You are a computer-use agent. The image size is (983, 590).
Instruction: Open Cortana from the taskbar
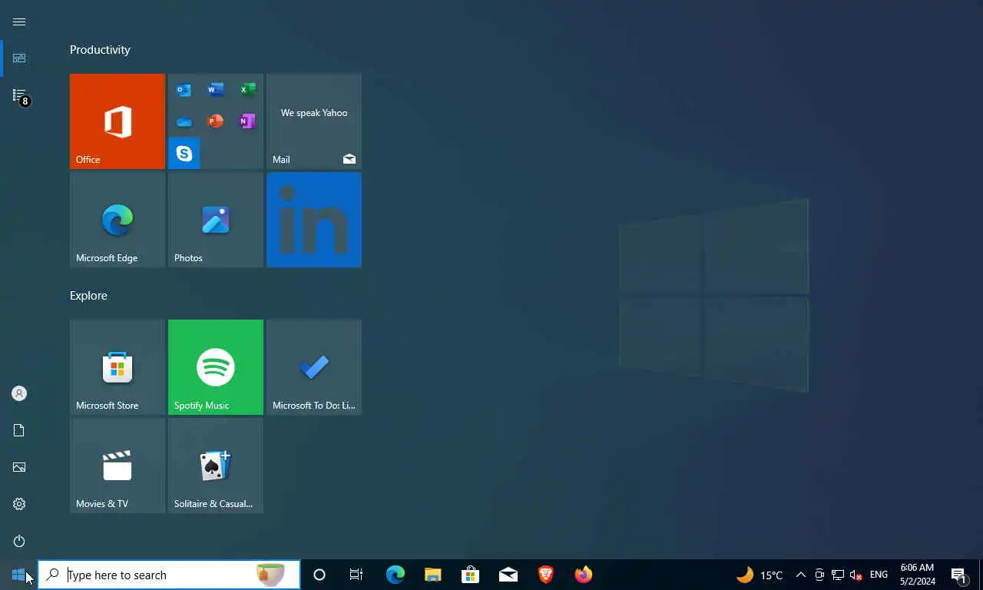[x=319, y=575]
